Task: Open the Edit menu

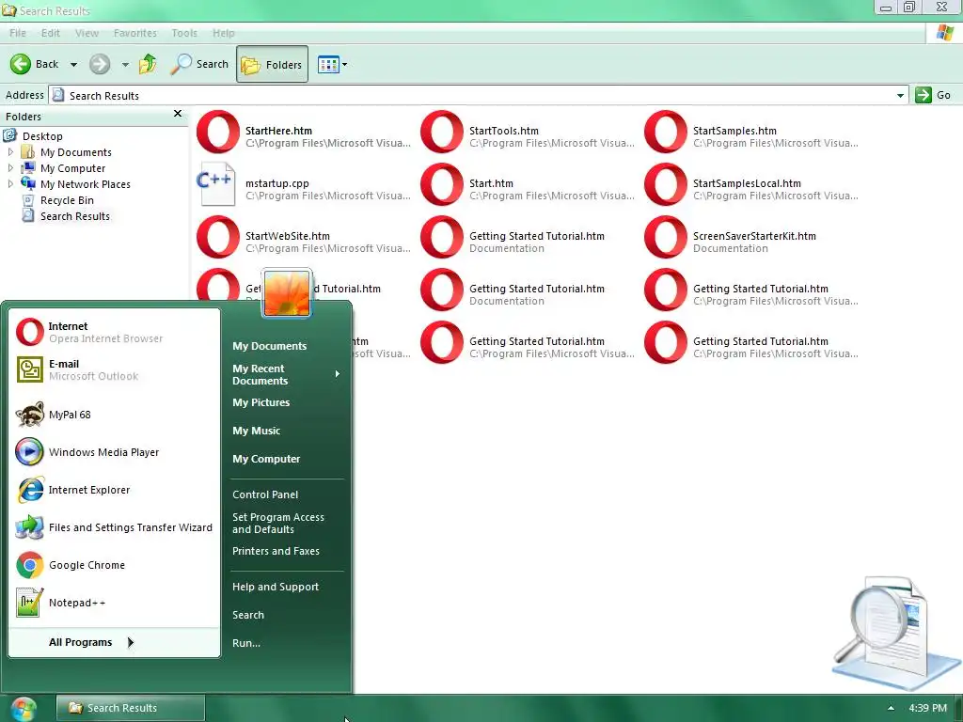Action: click(51, 33)
